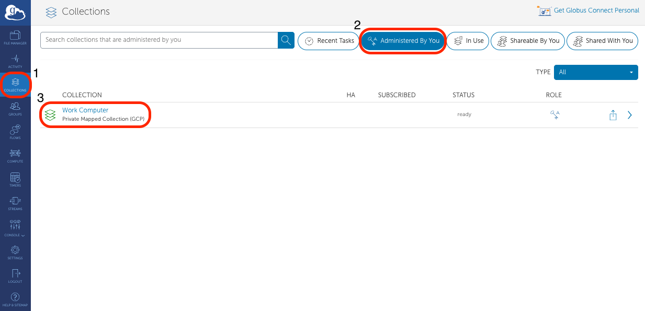Click the share icon for Work Computer
This screenshot has height=311, width=645.
click(613, 116)
